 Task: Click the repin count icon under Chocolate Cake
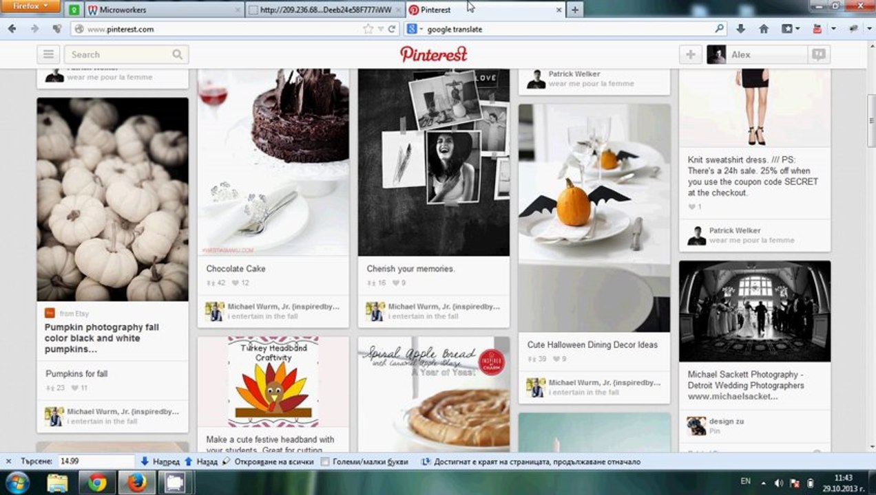pyautogui.click(x=211, y=283)
